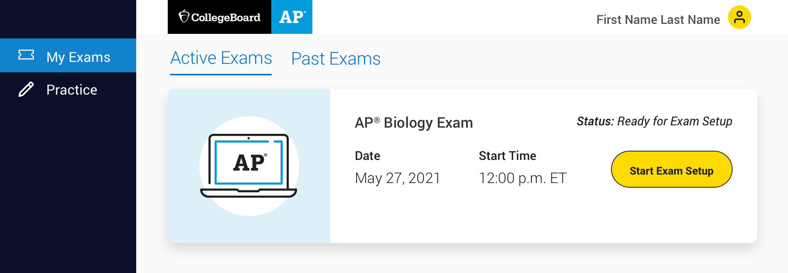
Task: Click the ticket icon beside My Exams
Action: 26,55
